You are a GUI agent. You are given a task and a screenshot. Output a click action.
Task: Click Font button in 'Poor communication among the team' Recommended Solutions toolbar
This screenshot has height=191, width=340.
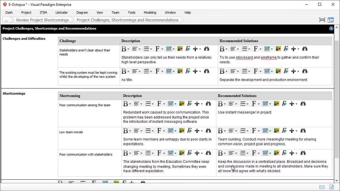(254, 104)
